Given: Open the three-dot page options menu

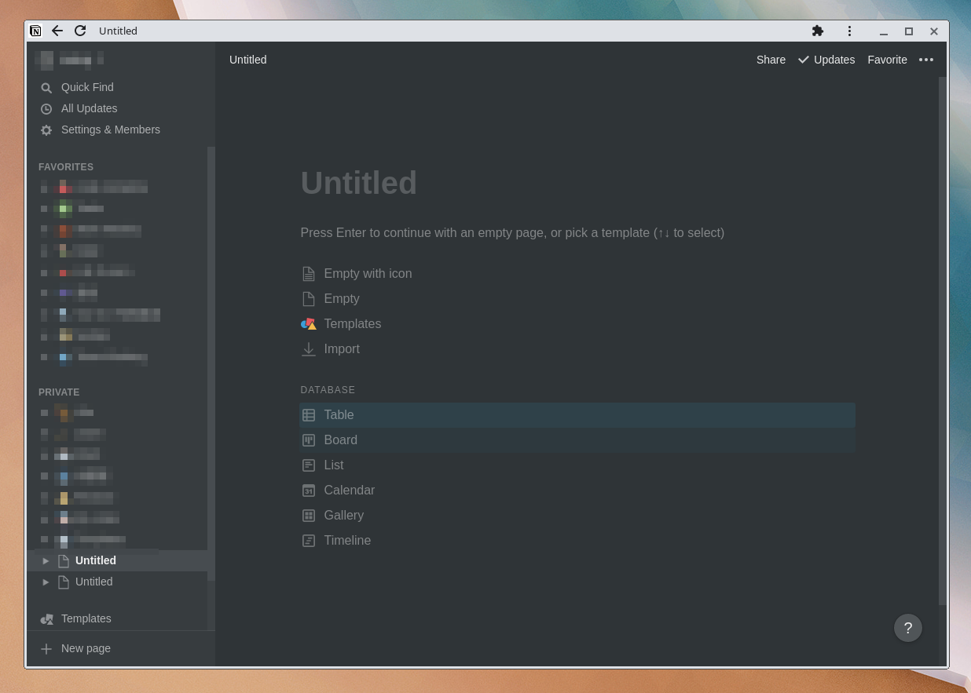Looking at the screenshot, I should pyautogui.click(x=926, y=60).
